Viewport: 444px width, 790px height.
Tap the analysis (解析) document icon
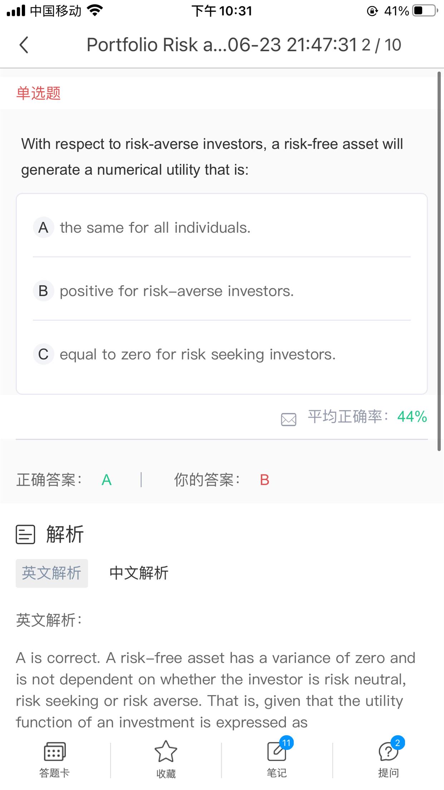click(x=25, y=535)
